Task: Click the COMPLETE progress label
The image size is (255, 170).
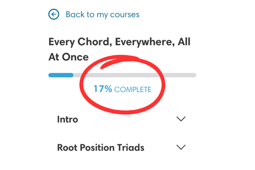Action: (133, 89)
